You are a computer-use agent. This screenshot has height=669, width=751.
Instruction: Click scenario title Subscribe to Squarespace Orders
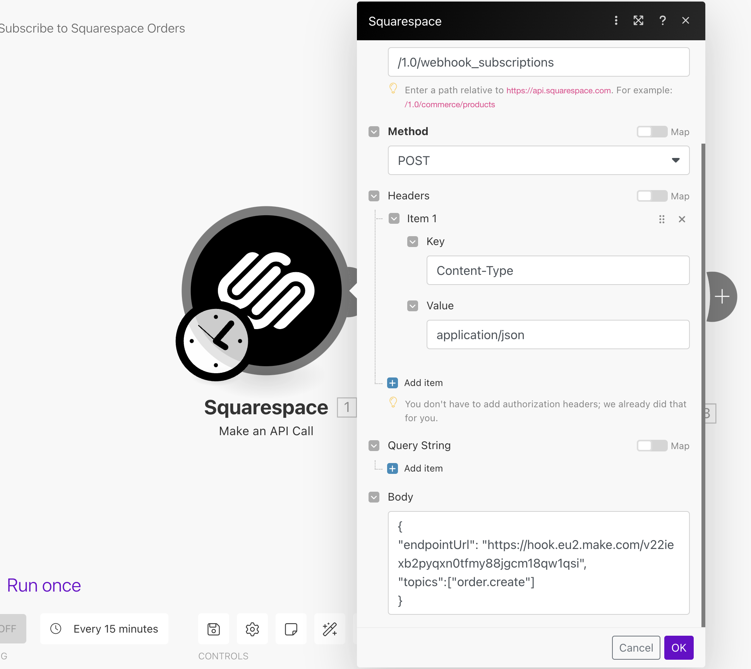pyautogui.click(x=92, y=28)
